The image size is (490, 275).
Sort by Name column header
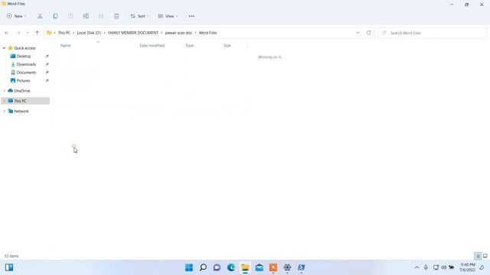click(65, 46)
